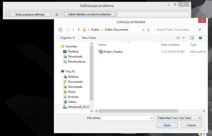Image resolution: width=212 pixels, height=136 pixels.
Task: Open the Music folder
Action: 72,92
